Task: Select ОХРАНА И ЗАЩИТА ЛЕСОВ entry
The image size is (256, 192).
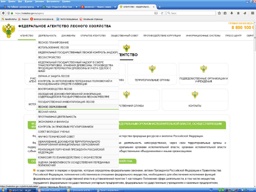Action: pos(77,76)
